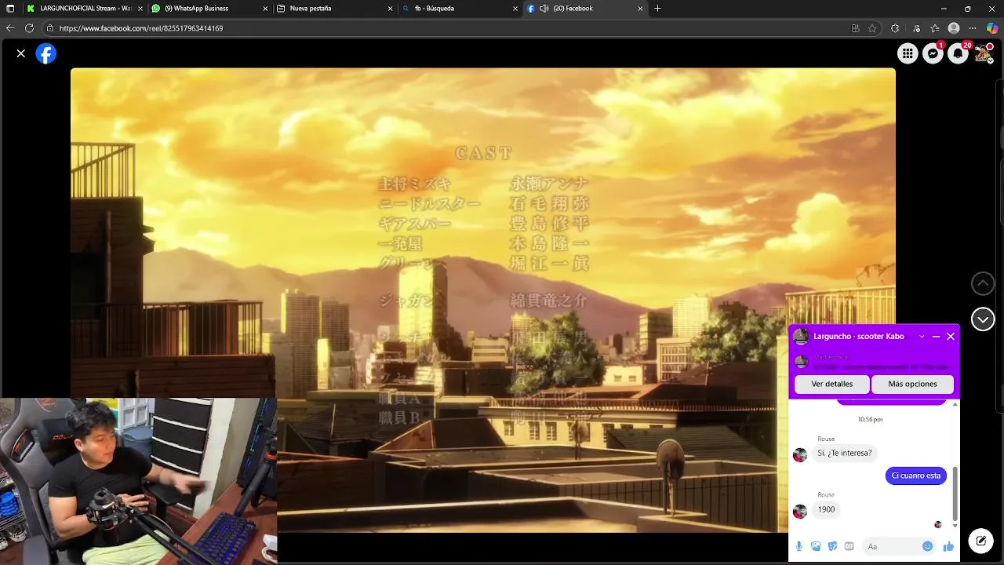Open chat settings chevron beside Larguncho
The height and width of the screenshot is (565, 1004).
[922, 337]
